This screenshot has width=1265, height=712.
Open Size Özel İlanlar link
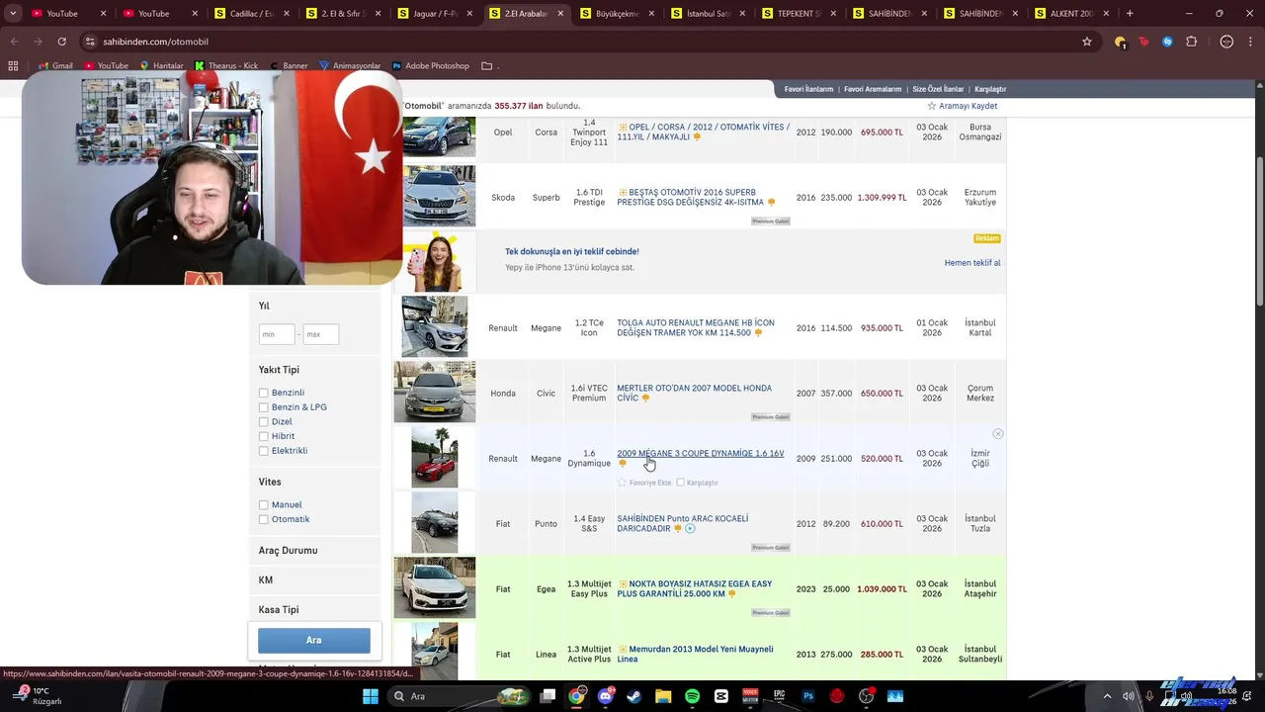tap(938, 89)
